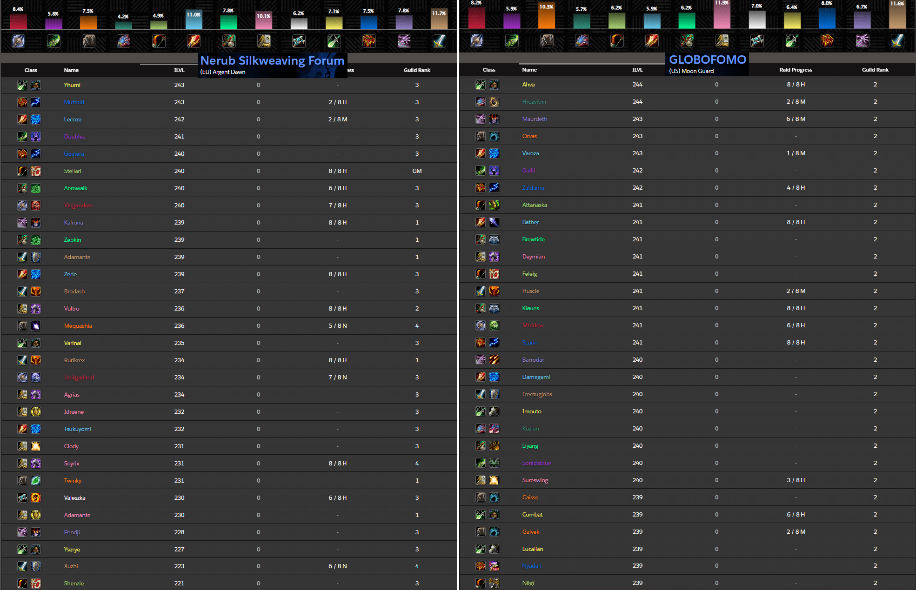916x590 pixels.
Task: Open Yhumi's character profile link
Action: pos(72,85)
